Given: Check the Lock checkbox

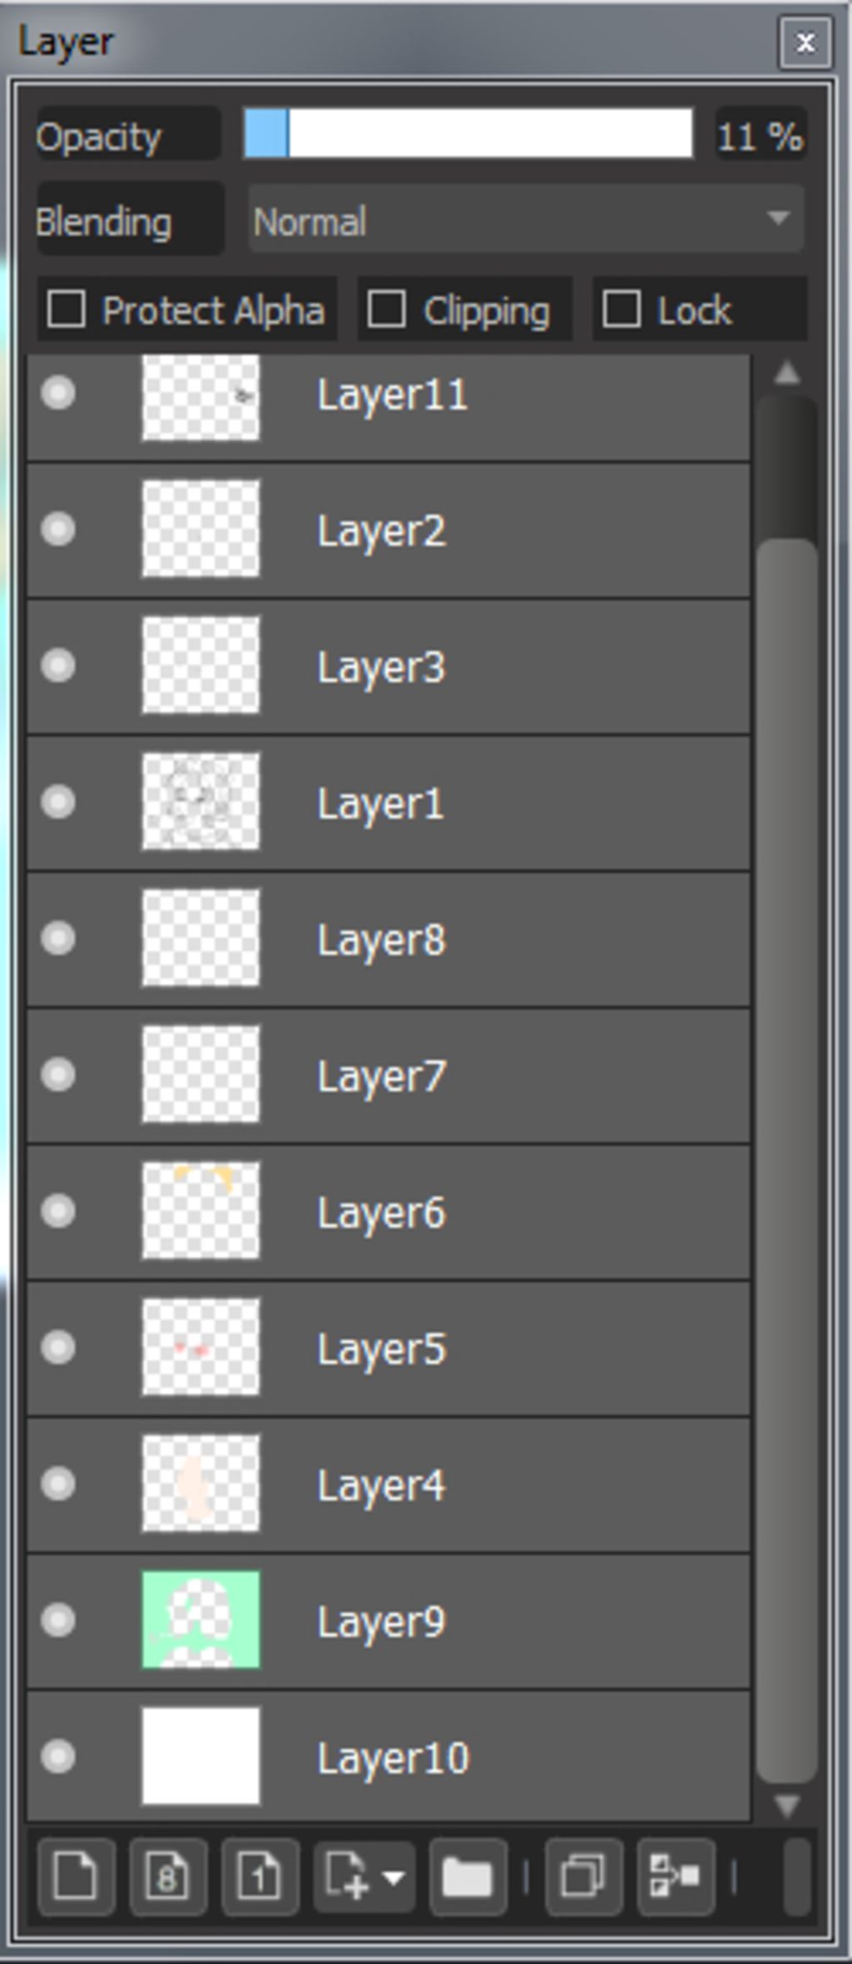Looking at the screenshot, I should 622,309.
